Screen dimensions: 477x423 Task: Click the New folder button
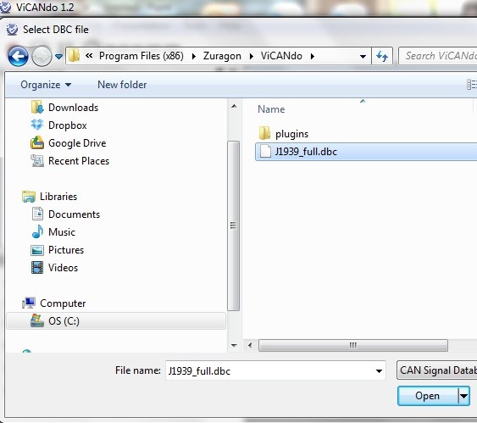122,85
